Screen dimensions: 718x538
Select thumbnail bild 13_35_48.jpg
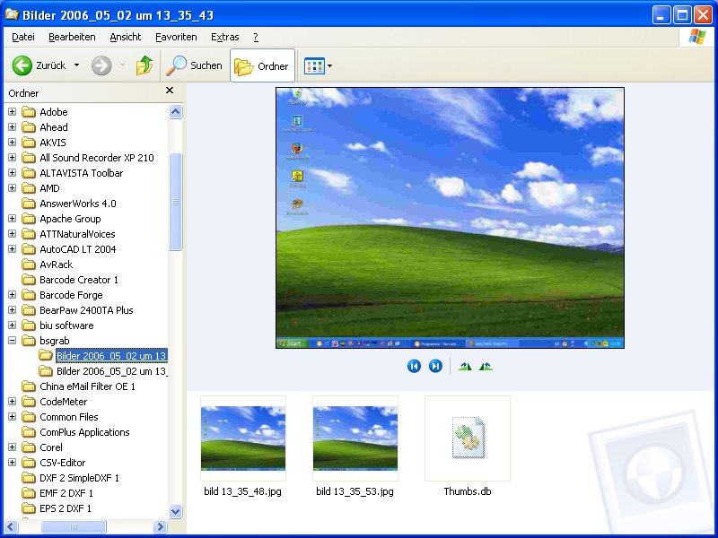[x=242, y=438]
